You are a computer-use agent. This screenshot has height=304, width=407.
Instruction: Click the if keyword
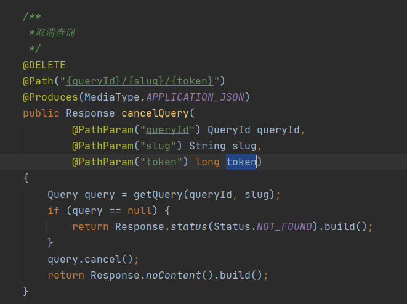point(54,210)
